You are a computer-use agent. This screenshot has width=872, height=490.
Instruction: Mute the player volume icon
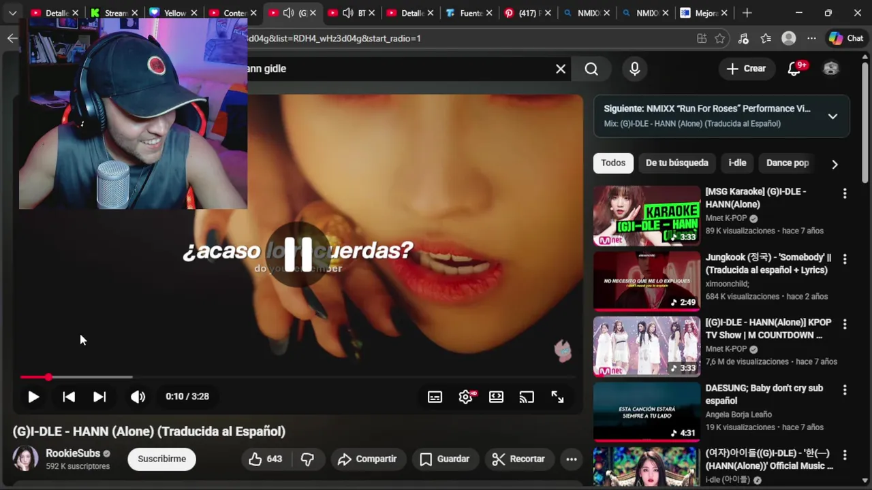pyautogui.click(x=138, y=397)
